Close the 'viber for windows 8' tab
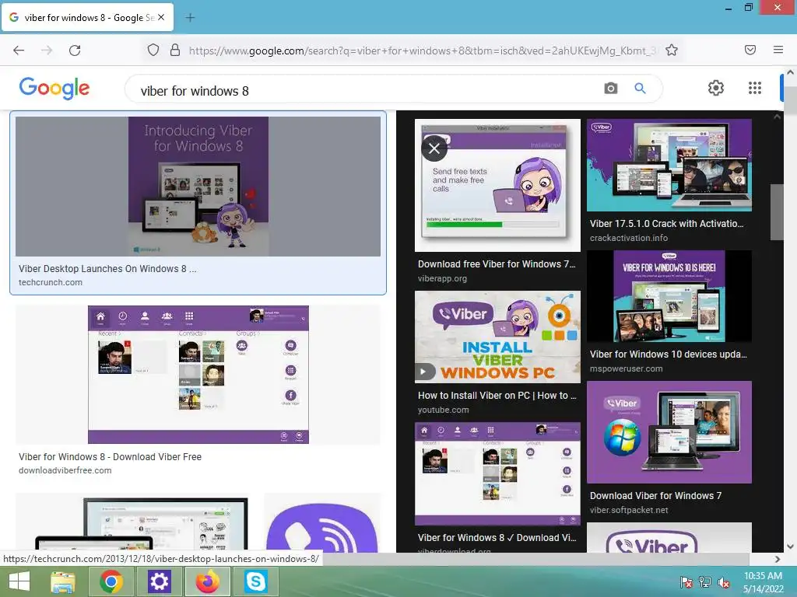The image size is (797, 597). (x=161, y=17)
